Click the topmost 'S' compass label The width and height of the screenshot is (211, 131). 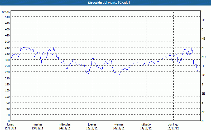pos(202,11)
